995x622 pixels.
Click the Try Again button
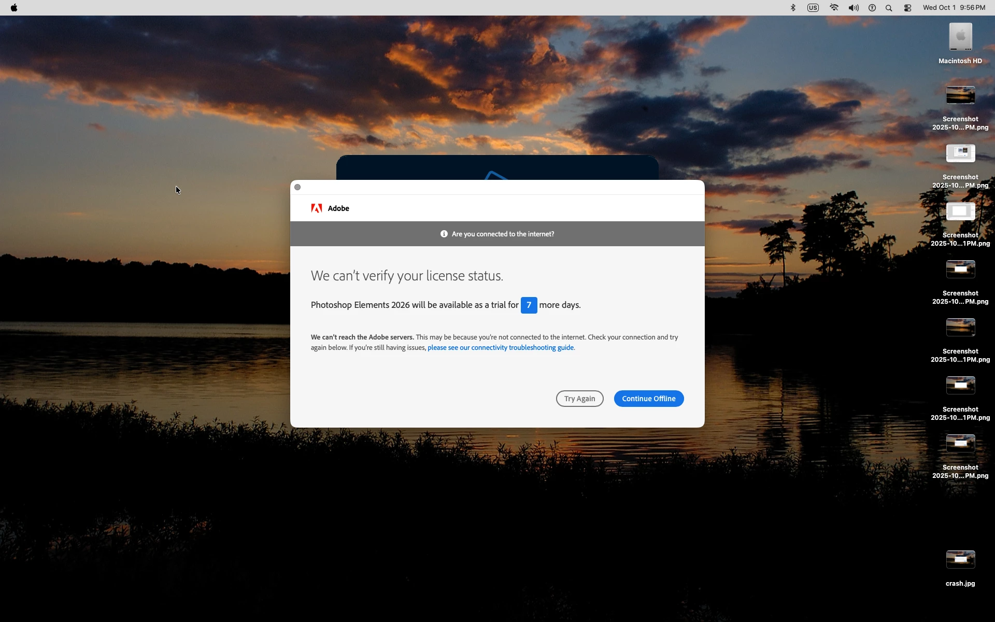[579, 399]
